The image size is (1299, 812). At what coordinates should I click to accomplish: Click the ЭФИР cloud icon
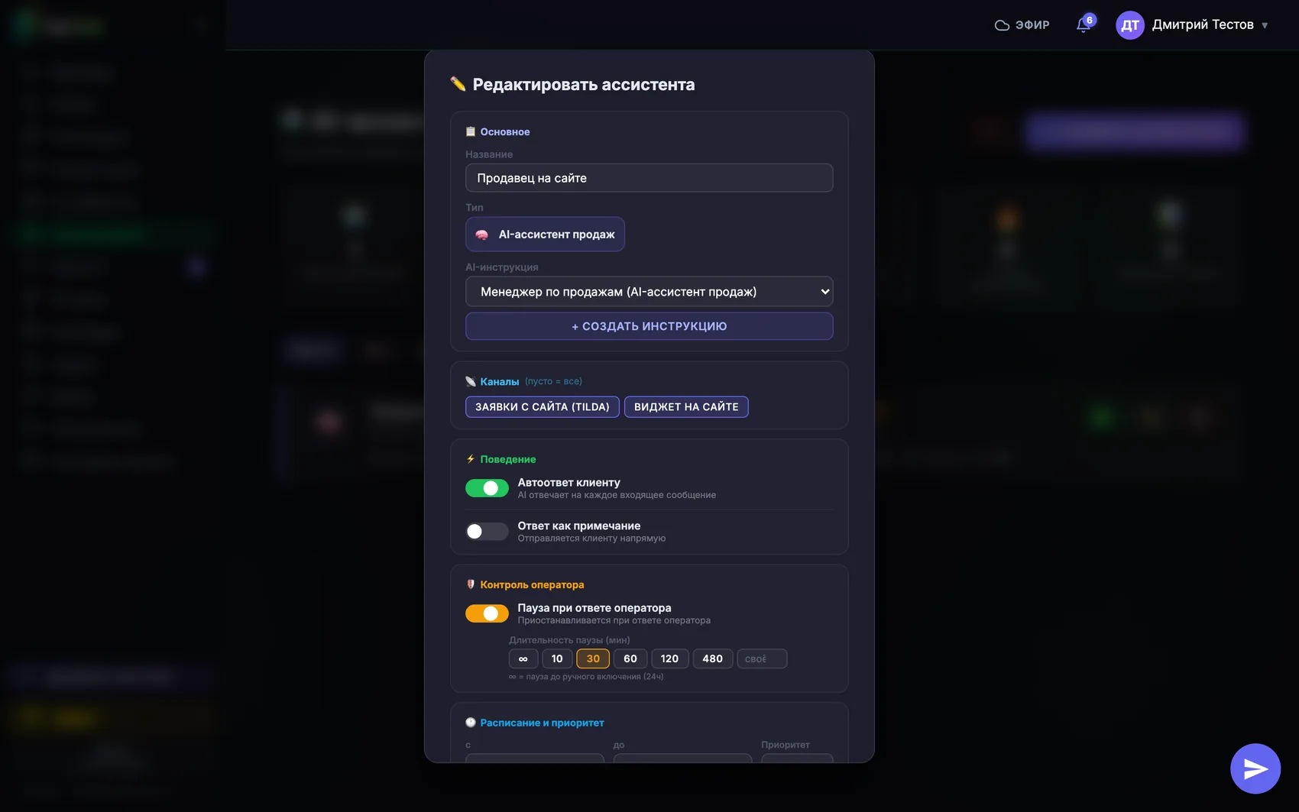tap(1002, 25)
